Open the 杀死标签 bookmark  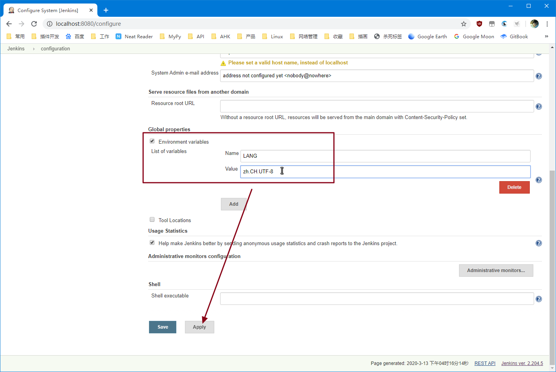point(388,36)
